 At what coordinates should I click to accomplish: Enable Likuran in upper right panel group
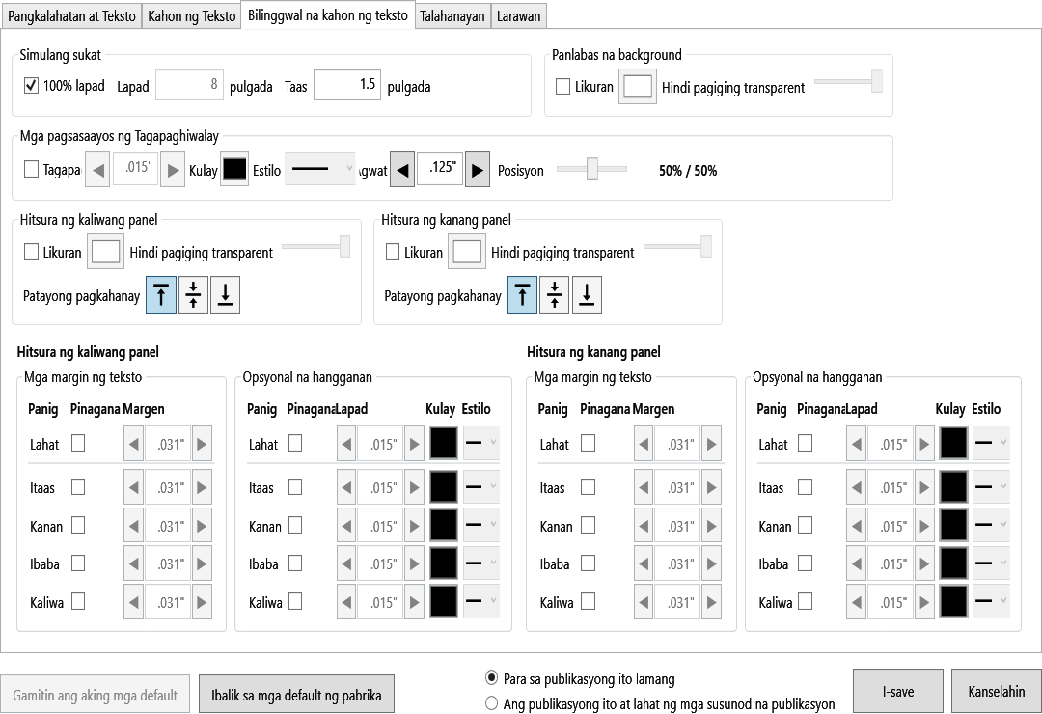tap(393, 251)
